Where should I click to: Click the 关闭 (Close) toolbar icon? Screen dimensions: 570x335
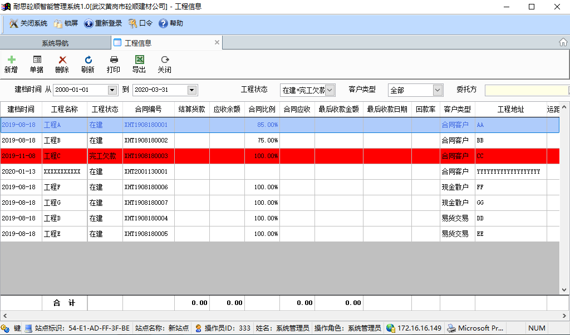(164, 60)
